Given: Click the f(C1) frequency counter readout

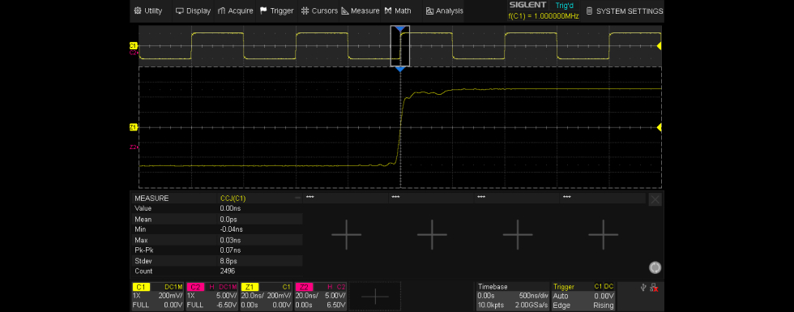Looking at the screenshot, I should pos(543,16).
